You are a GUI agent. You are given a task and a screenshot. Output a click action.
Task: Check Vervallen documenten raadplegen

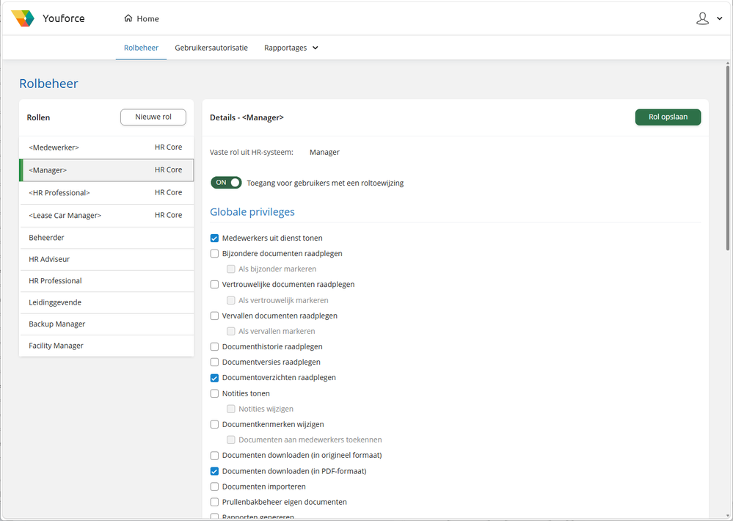click(214, 316)
